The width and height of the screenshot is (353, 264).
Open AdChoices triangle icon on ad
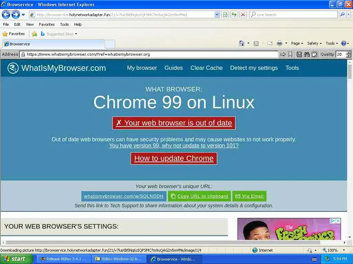click(333, 221)
